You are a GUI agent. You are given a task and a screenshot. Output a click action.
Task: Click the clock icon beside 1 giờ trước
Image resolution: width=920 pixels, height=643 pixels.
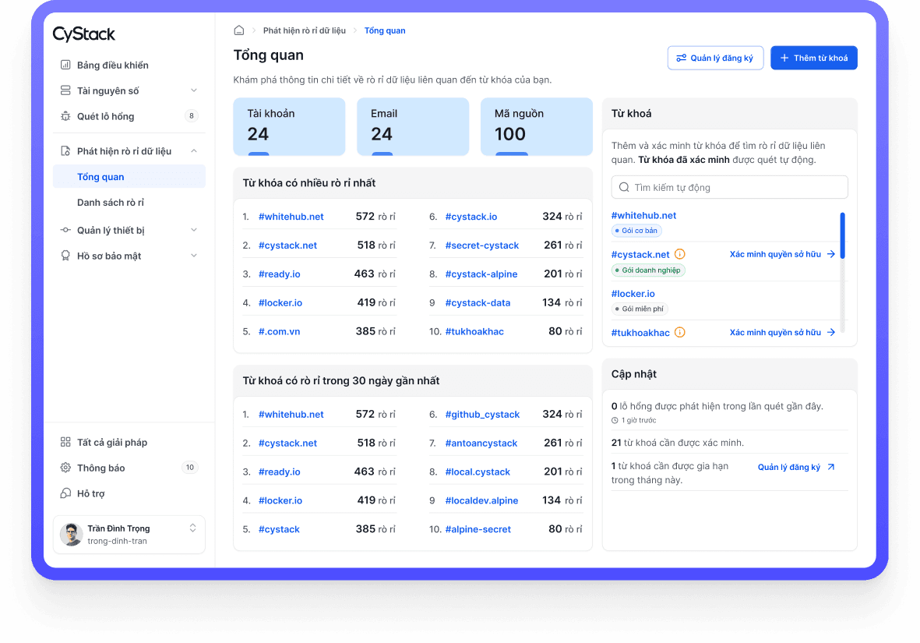pos(615,420)
